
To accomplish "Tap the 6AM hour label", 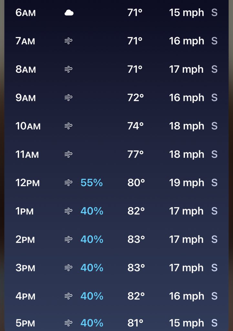I will click(25, 13).
